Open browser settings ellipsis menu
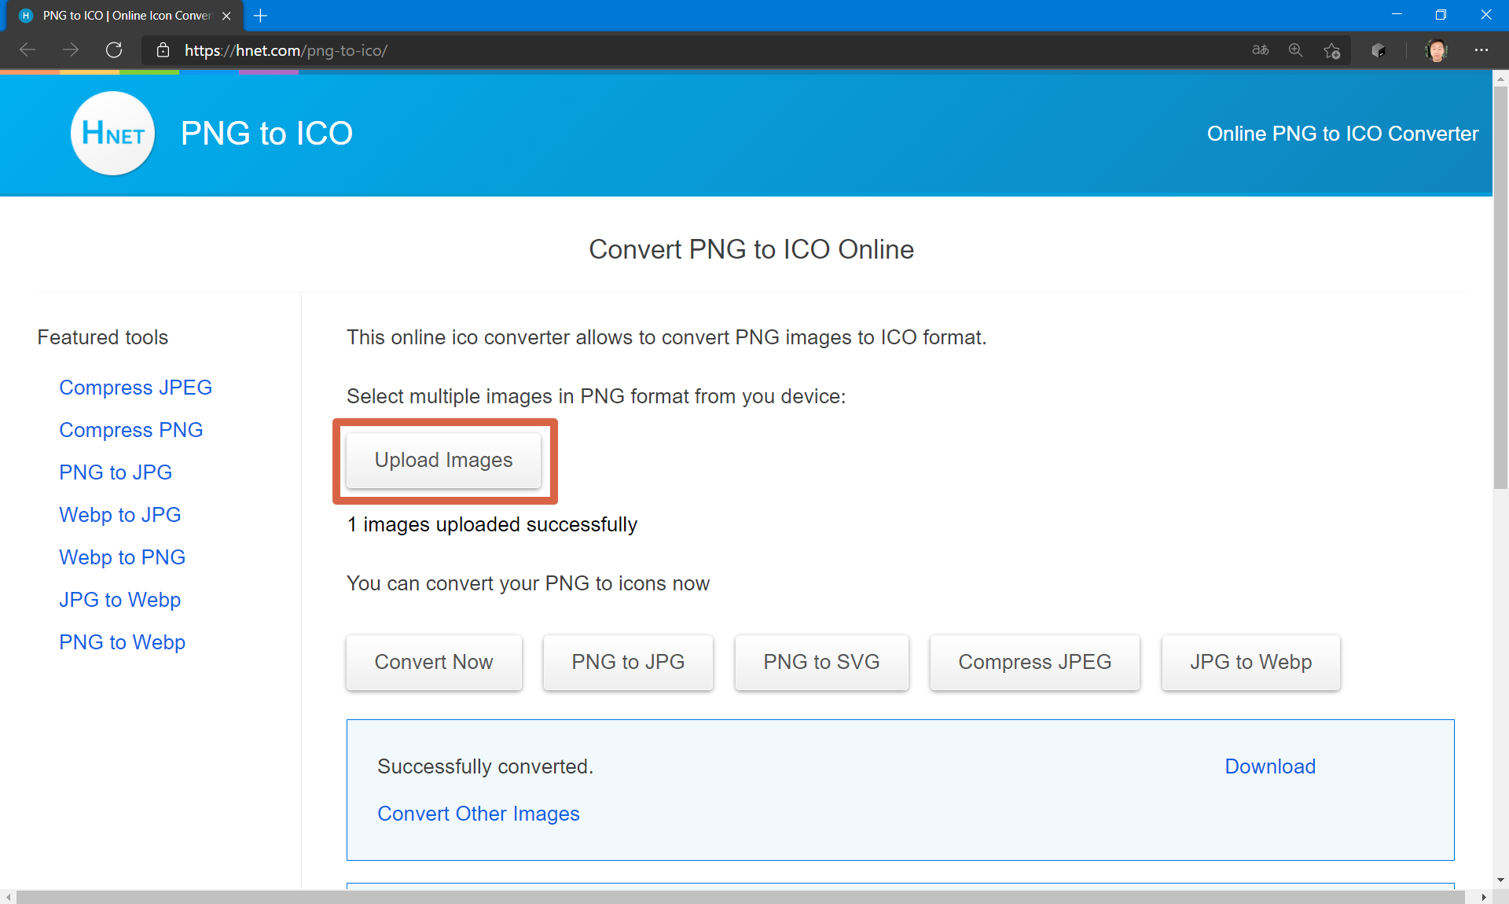Image resolution: width=1509 pixels, height=904 pixels. [x=1481, y=50]
